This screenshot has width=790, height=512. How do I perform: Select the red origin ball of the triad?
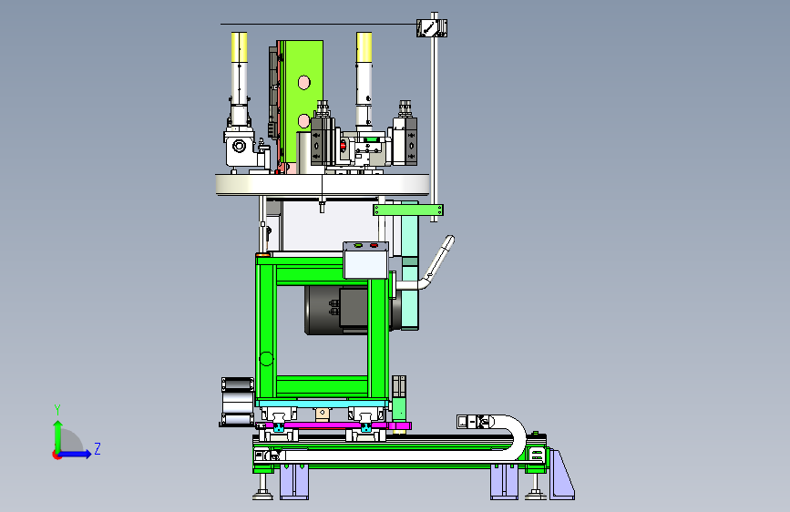tap(56, 455)
